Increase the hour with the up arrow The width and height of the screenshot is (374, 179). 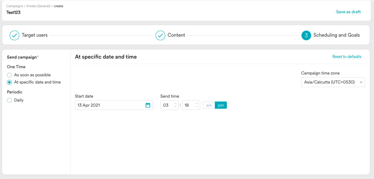[175, 104]
